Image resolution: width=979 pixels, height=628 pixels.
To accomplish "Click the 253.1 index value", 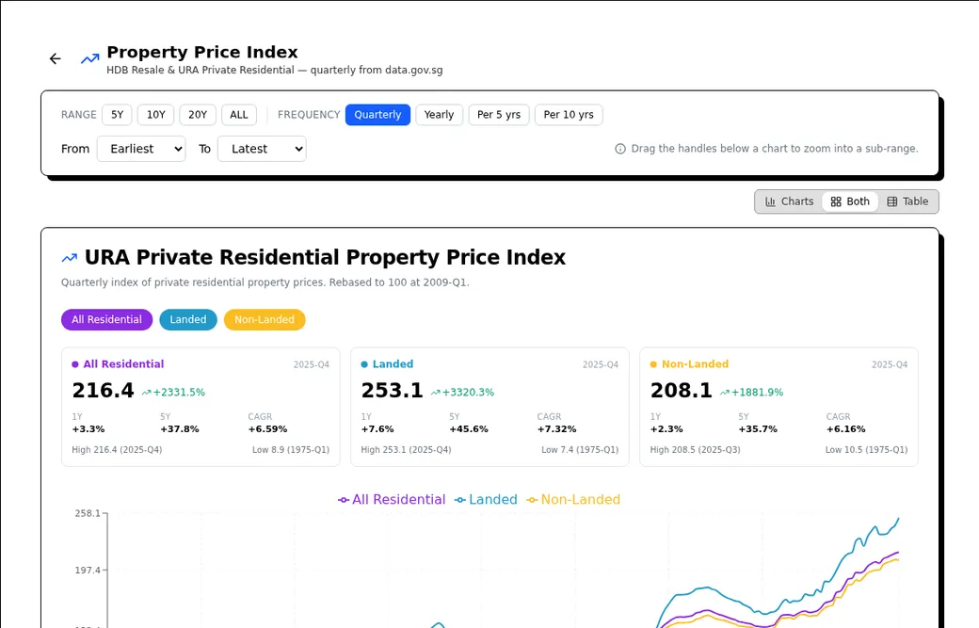I will point(393,391).
